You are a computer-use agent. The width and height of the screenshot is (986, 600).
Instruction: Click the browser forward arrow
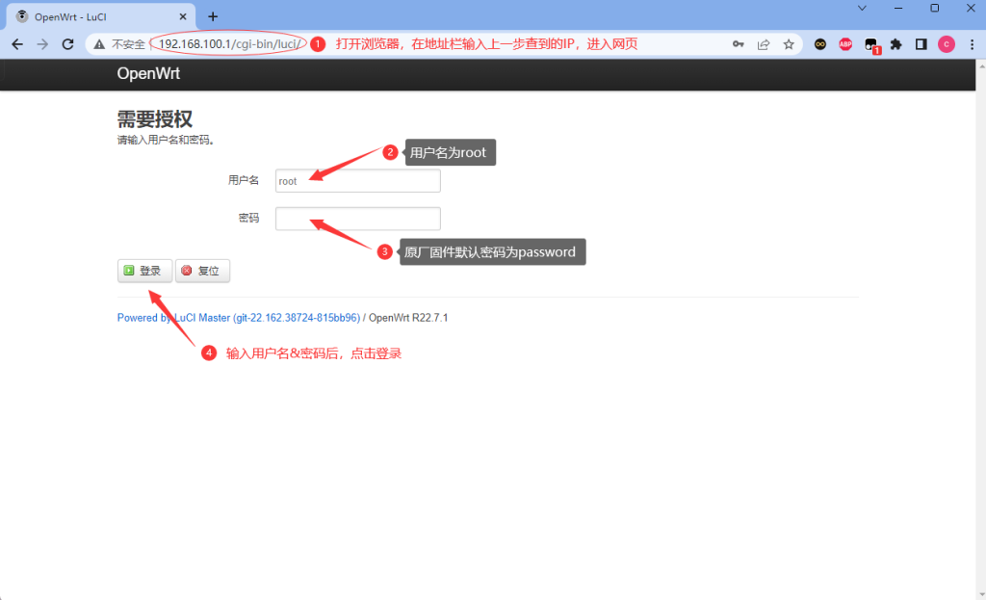coord(42,44)
